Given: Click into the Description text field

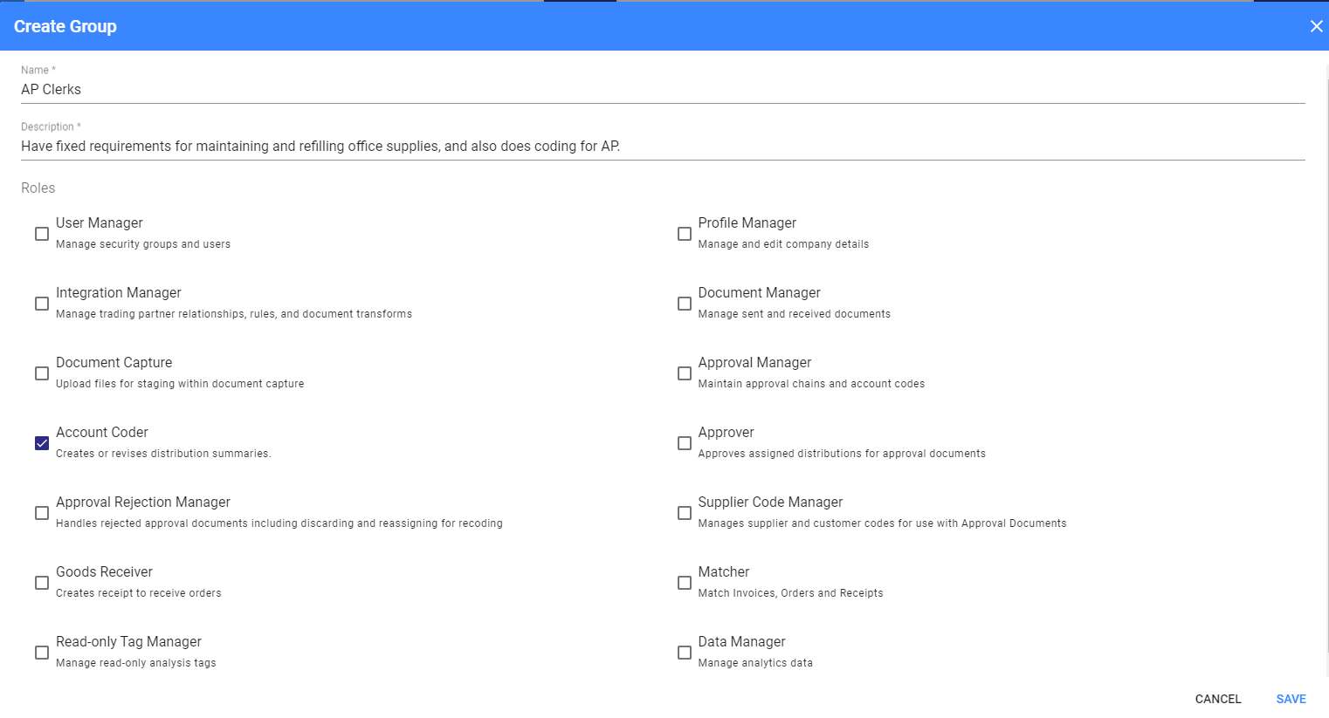Looking at the screenshot, I should point(662,147).
